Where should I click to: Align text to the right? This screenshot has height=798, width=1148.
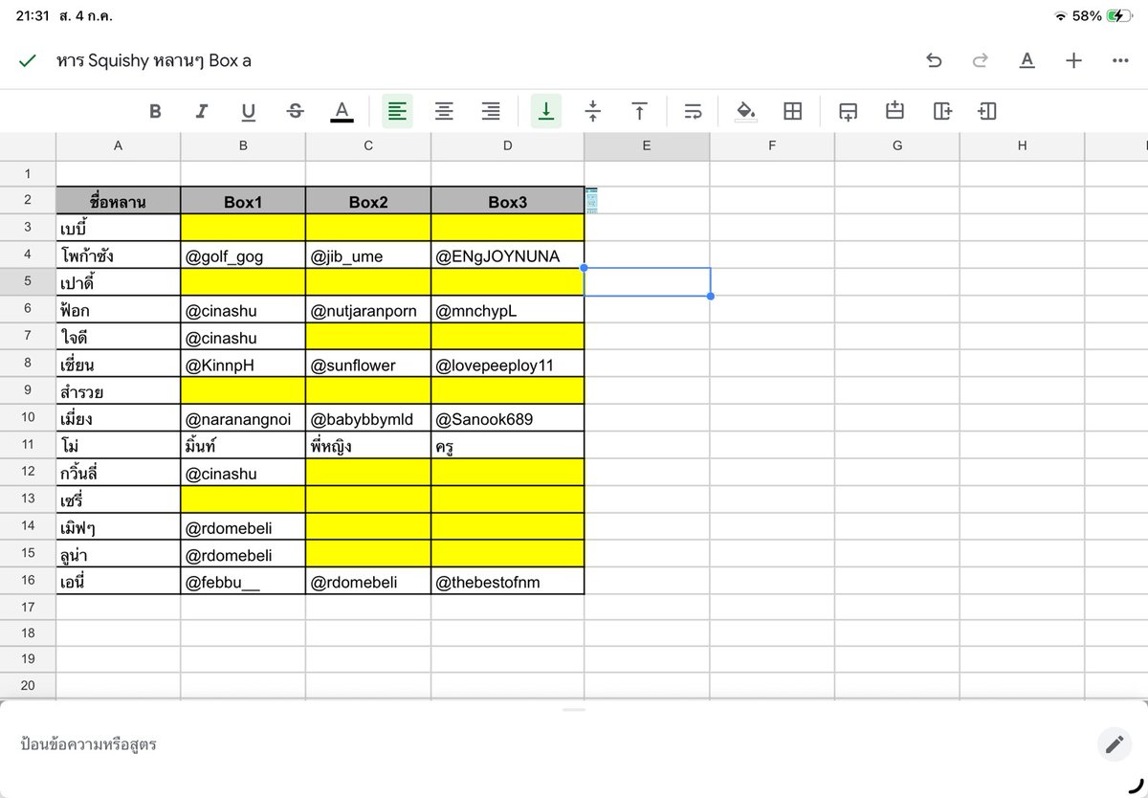tap(491, 112)
